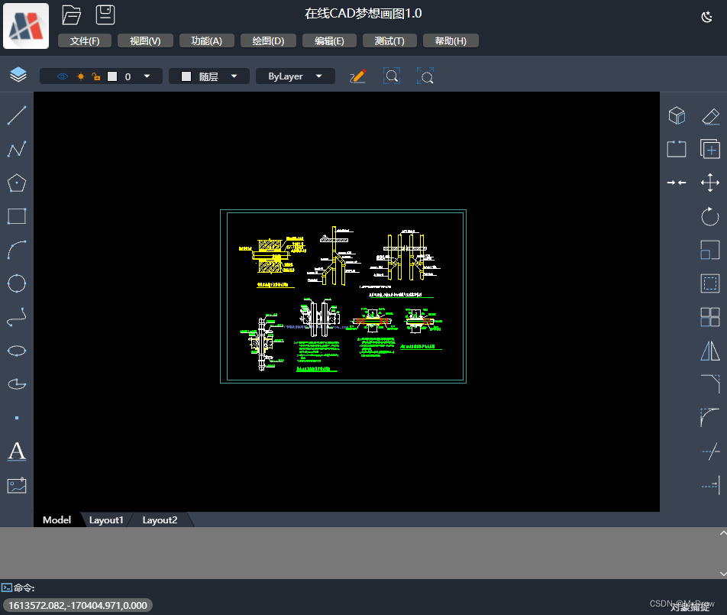727x615 pixels.
Task: Select the Polyline tool
Action: click(x=16, y=149)
